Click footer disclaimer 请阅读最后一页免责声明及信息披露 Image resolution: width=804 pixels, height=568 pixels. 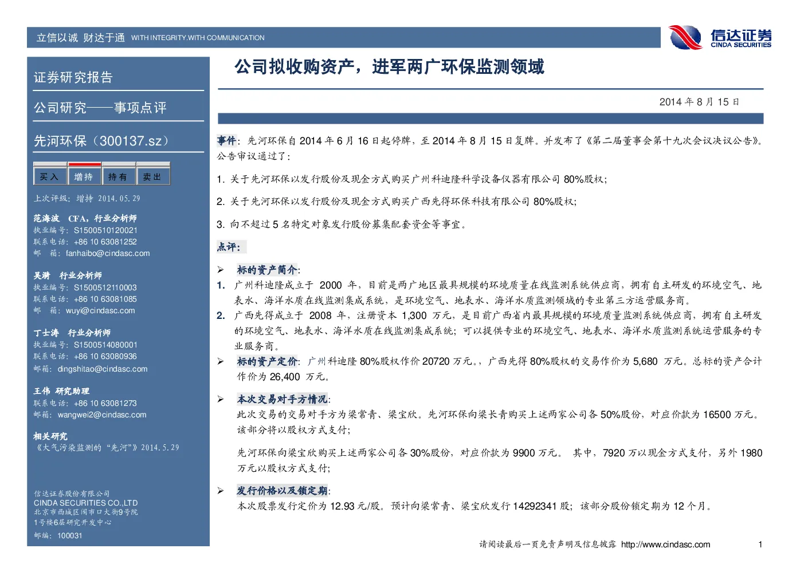[548, 545]
